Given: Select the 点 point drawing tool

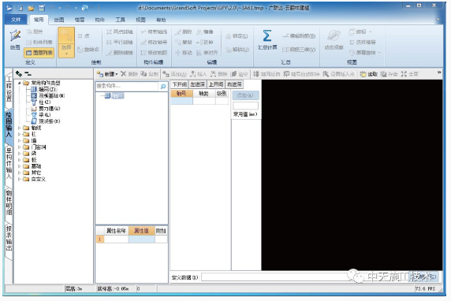Looking at the screenshot, I should 84,36.
